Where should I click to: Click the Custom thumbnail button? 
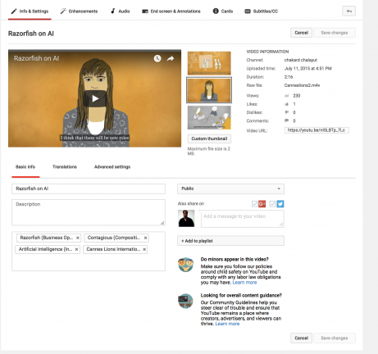coord(209,138)
